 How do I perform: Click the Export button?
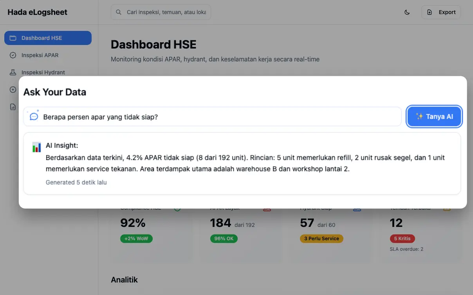pyautogui.click(x=441, y=12)
